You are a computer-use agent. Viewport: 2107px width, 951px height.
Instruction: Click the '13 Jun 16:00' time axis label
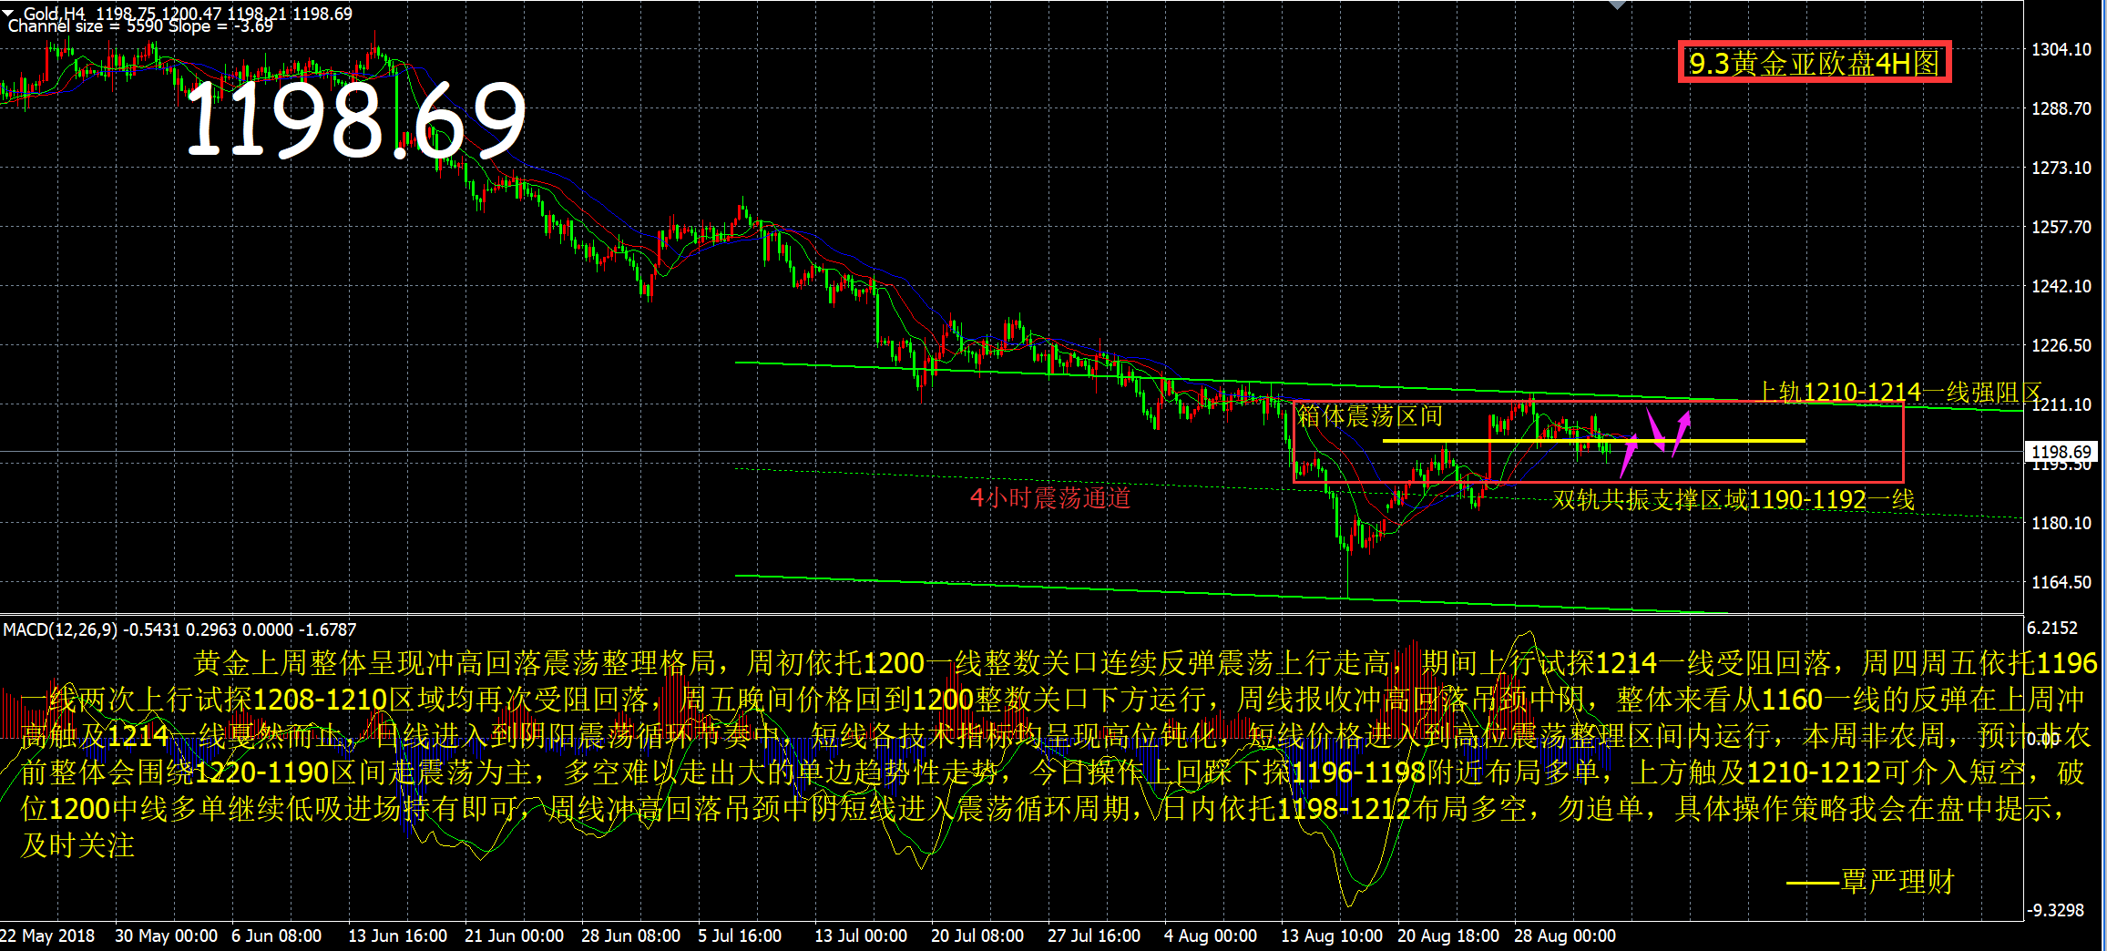398,936
